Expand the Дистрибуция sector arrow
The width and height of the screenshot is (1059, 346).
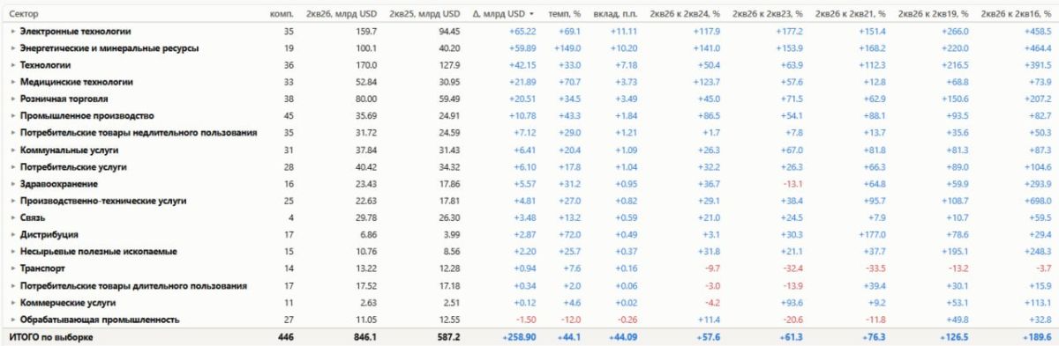[13, 235]
